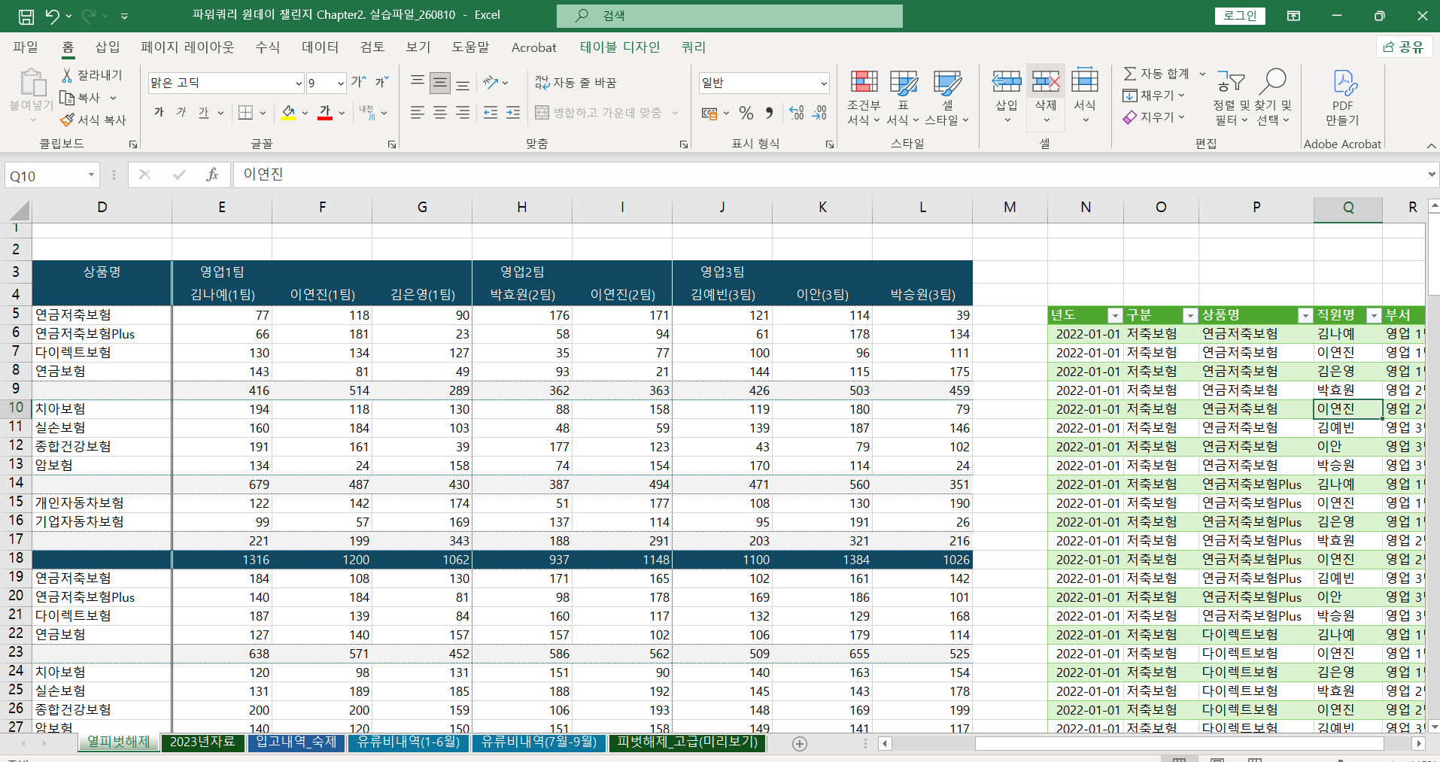This screenshot has width=1440, height=762.
Task: Expand the number format combo box
Action: click(824, 83)
